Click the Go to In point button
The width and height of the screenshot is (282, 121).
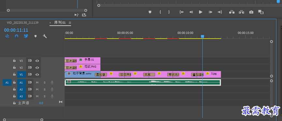tap(182, 12)
